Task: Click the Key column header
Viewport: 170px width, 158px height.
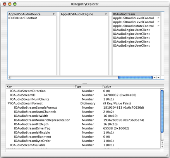Action: 40,87
